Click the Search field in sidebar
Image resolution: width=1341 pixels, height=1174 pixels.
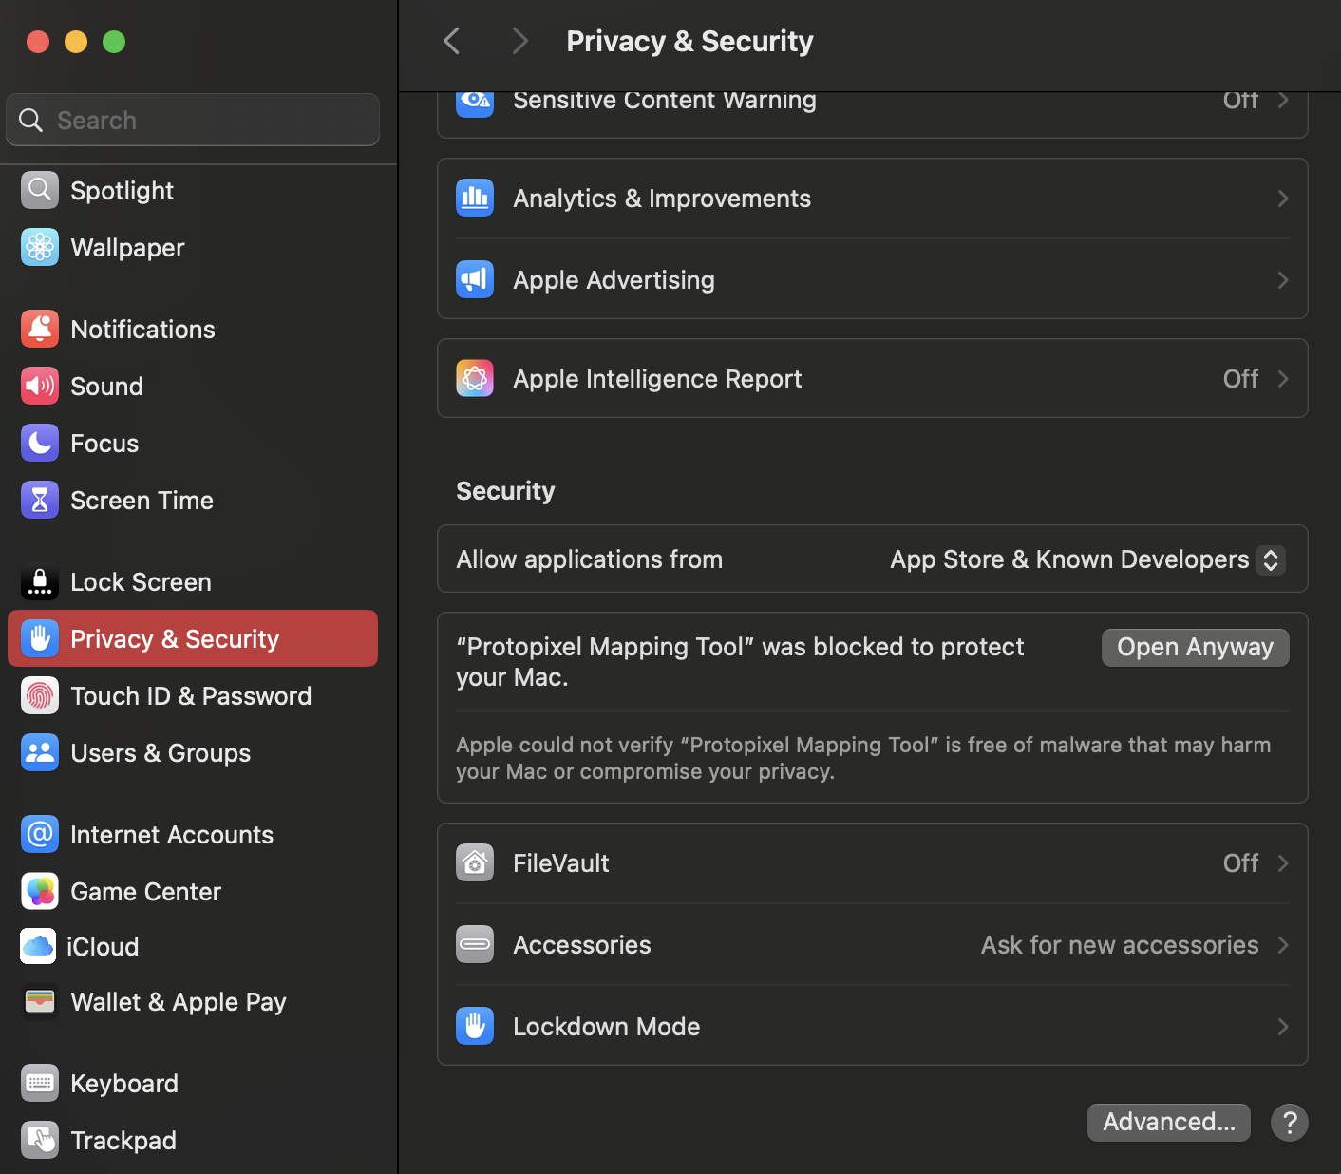[193, 120]
